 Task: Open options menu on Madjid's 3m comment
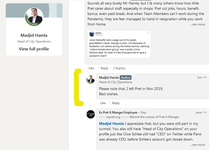coord(205,78)
